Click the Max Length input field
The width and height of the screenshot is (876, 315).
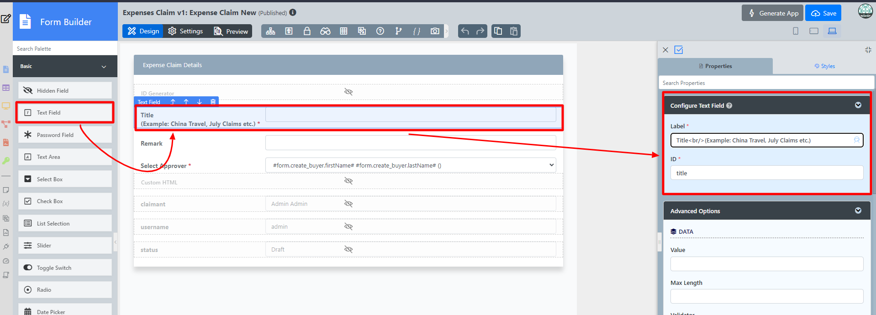click(x=767, y=296)
